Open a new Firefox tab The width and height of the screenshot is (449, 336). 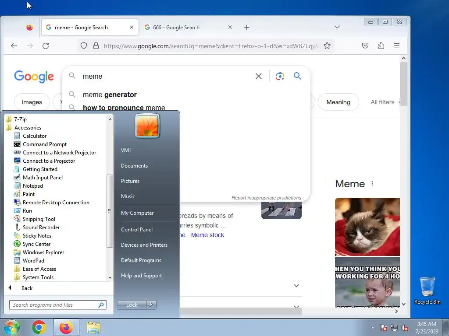pyautogui.click(x=246, y=28)
